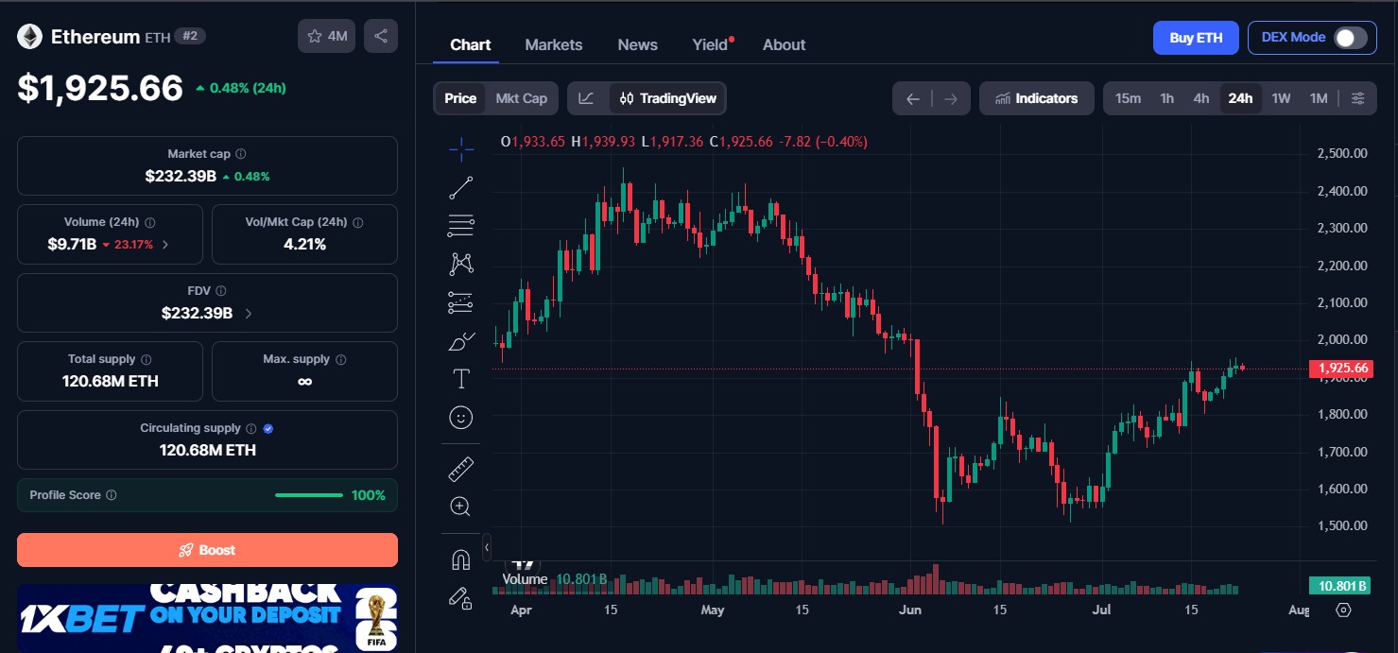Set interval to 4h
This screenshot has width=1398, height=653.
click(1201, 98)
